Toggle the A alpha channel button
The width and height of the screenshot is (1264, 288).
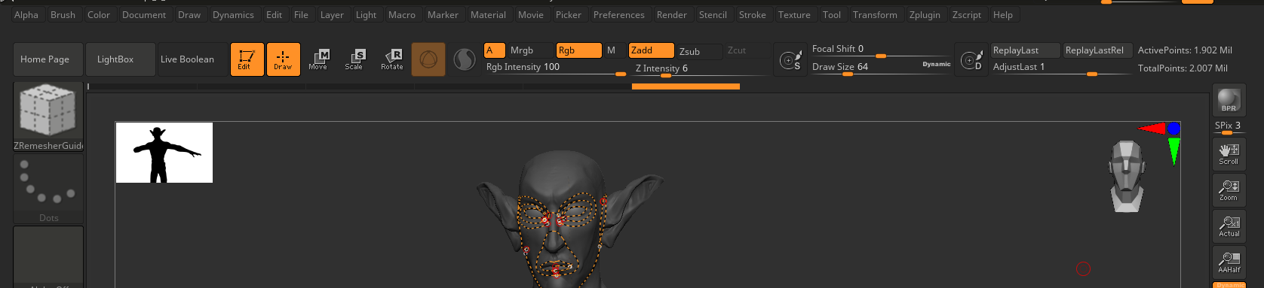click(494, 50)
